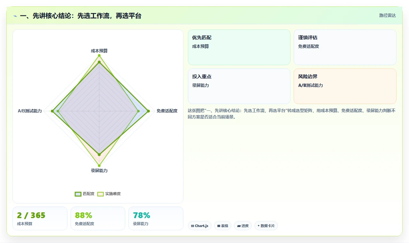Screen dimensions: 409x243
Task: Click the description paragraph starting 这张图把
Action: point(292,114)
